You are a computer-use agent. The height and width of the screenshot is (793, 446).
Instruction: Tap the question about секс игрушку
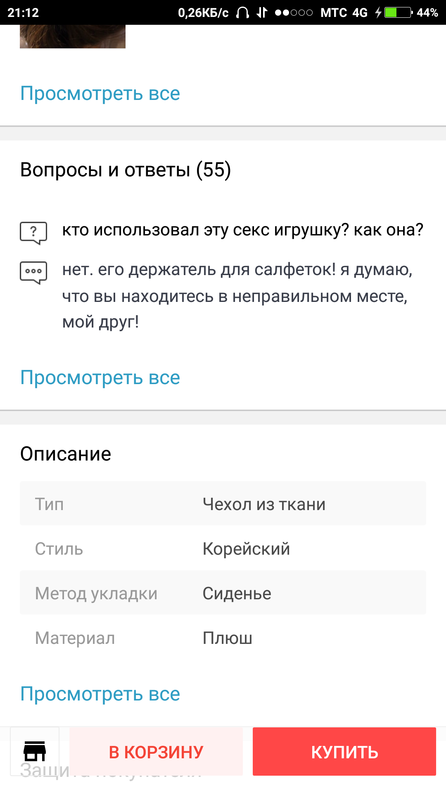242,230
